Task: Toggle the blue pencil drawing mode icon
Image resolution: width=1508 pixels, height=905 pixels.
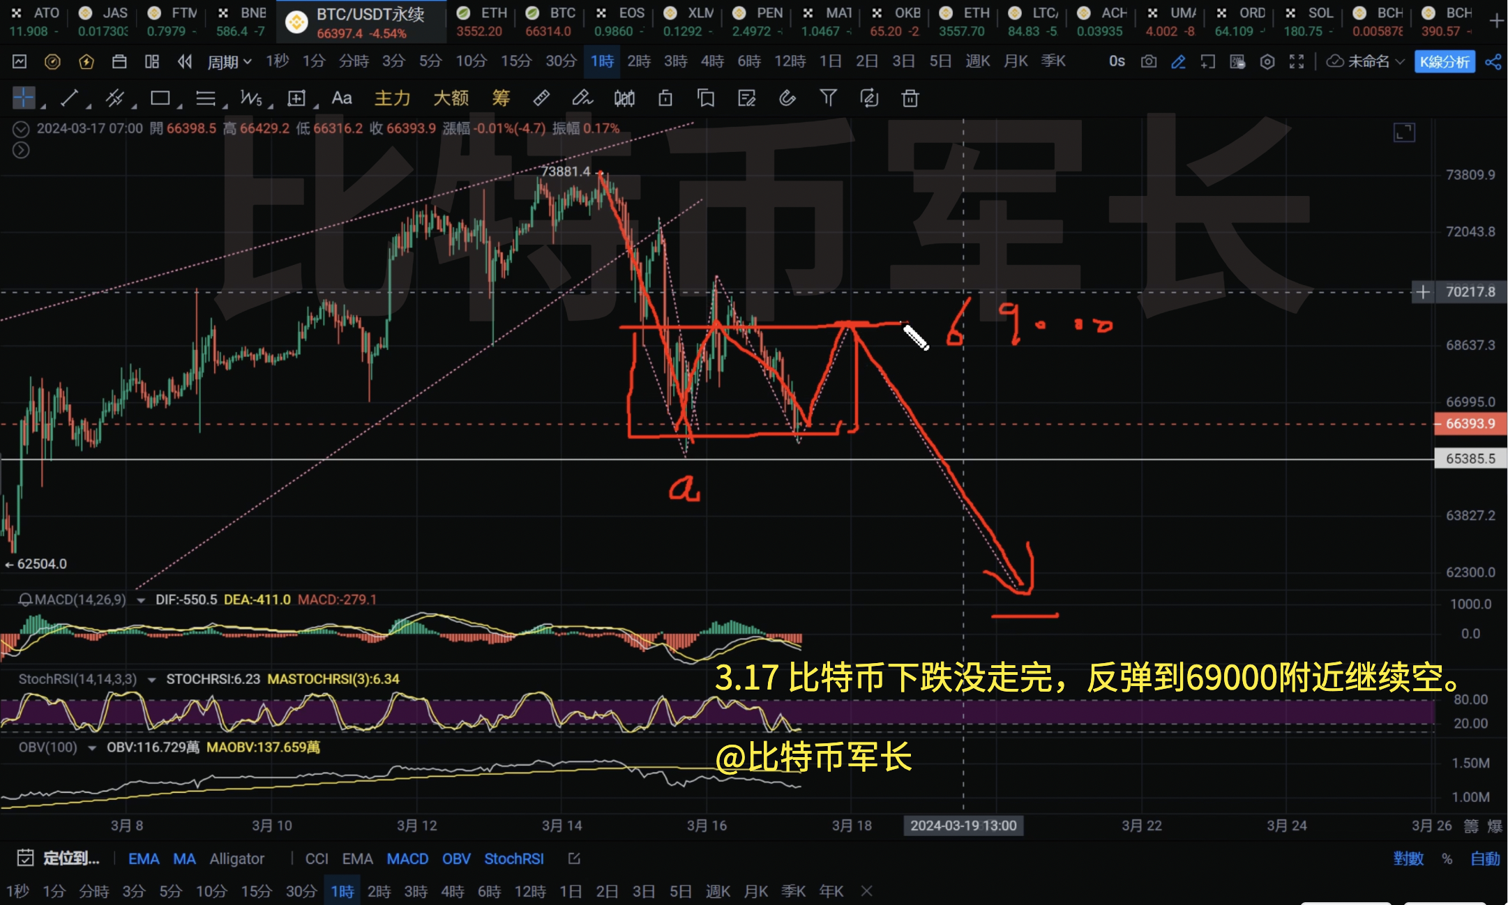Action: tap(1178, 61)
